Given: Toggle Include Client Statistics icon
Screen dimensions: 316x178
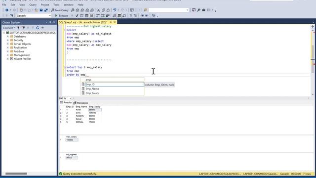Looking at the screenshot, I should (x=108, y=15).
